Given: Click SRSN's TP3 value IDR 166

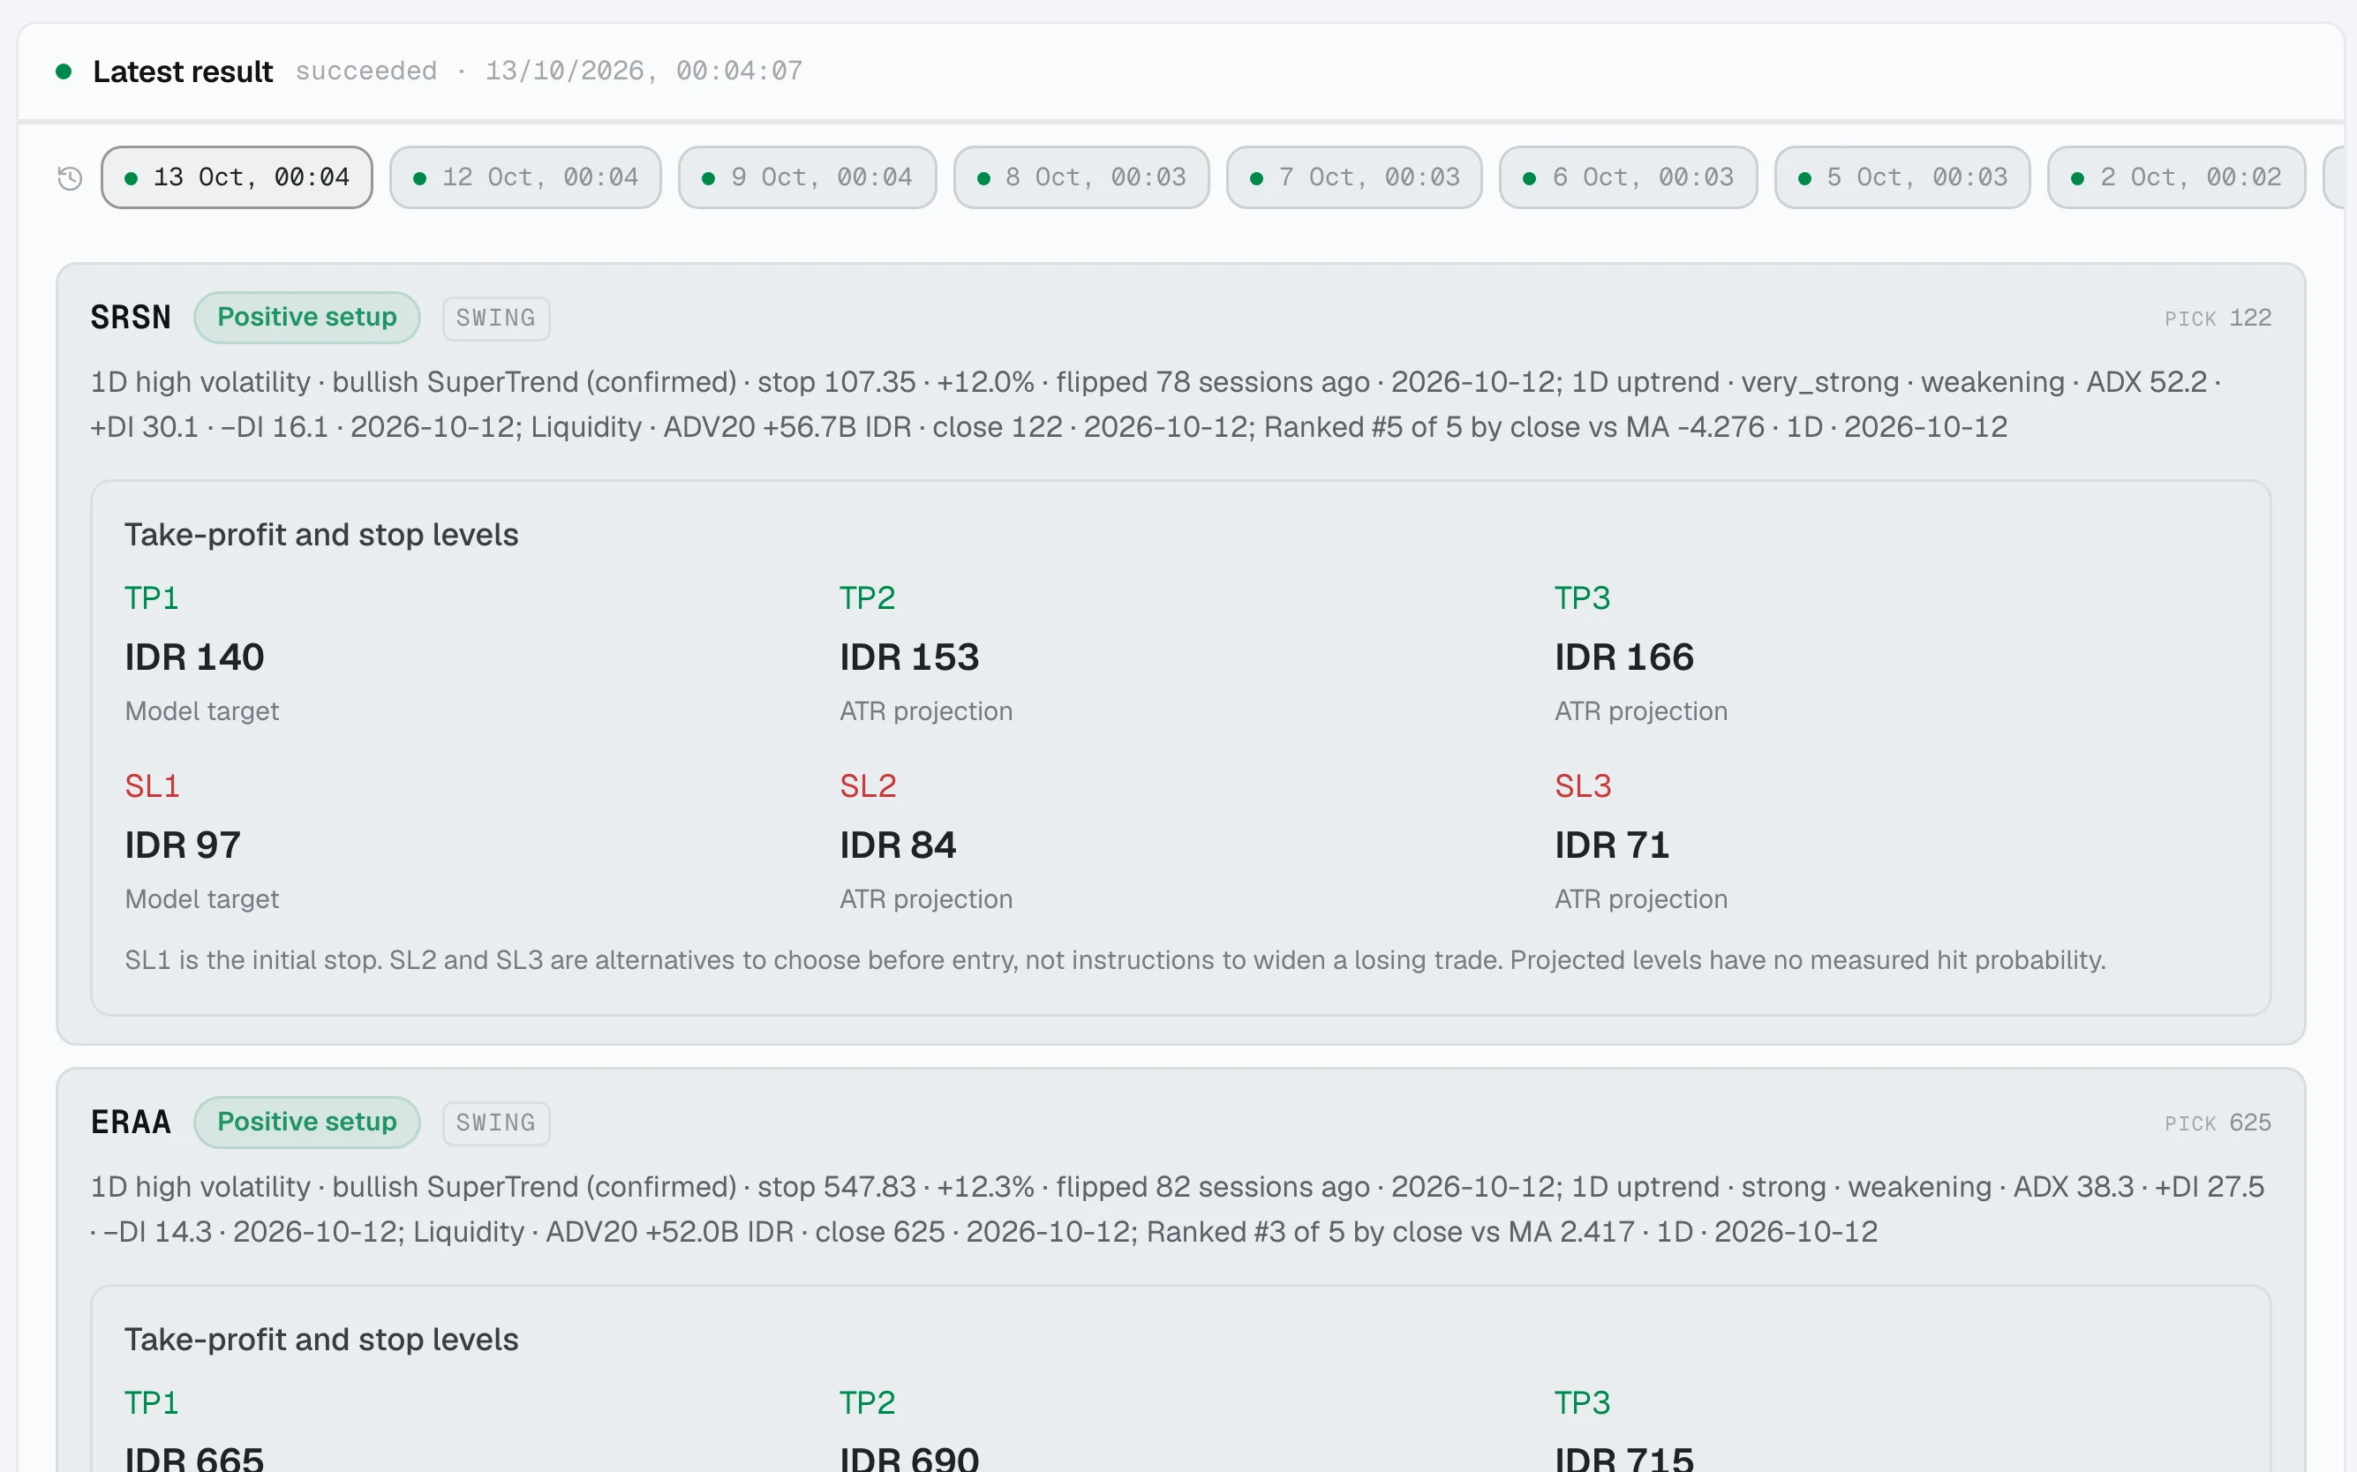Looking at the screenshot, I should pyautogui.click(x=1624, y=657).
